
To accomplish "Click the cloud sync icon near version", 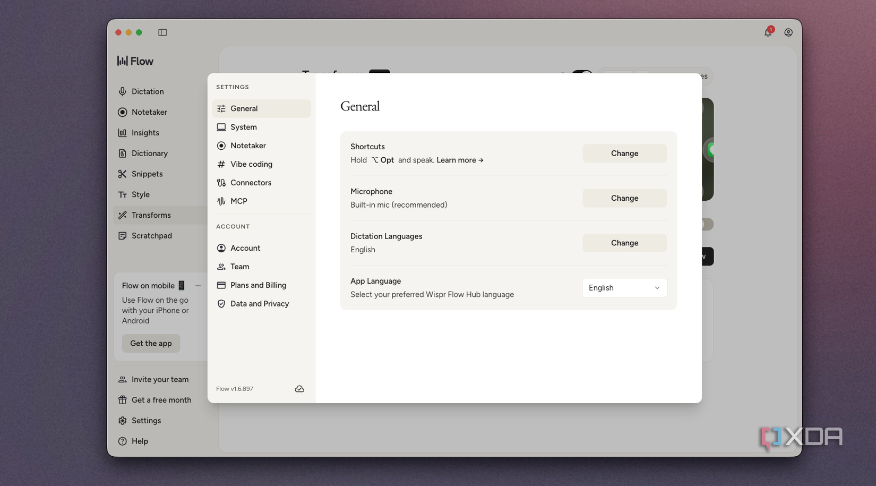I will click(x=299, y=389).
